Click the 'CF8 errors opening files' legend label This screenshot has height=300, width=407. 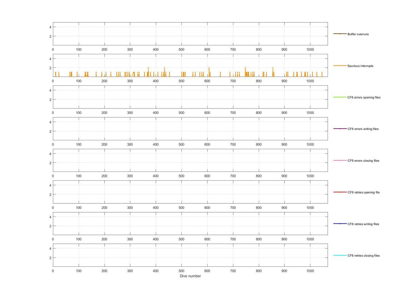click(x=364, y=97)
